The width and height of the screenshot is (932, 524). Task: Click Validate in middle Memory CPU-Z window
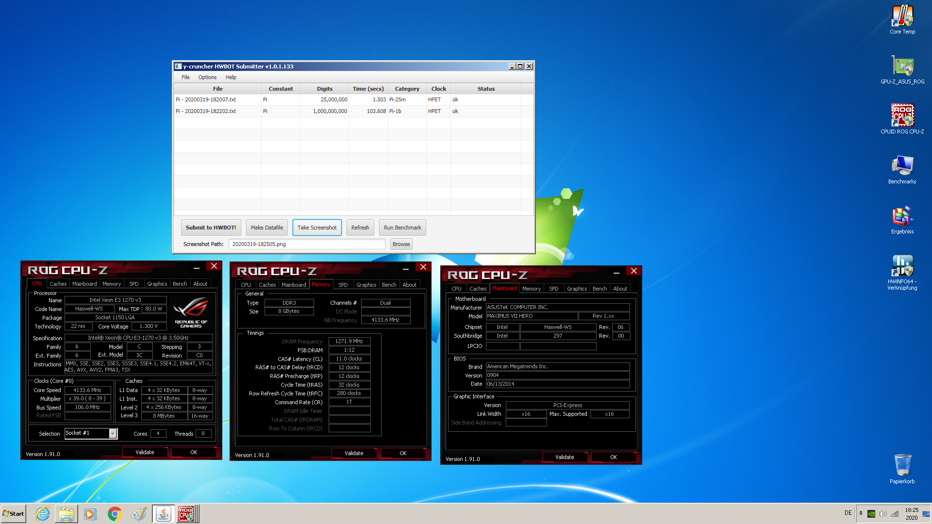coord(354,453)
